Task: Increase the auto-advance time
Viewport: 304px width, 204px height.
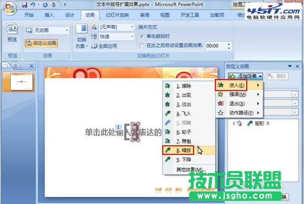Action: (229, 44)
